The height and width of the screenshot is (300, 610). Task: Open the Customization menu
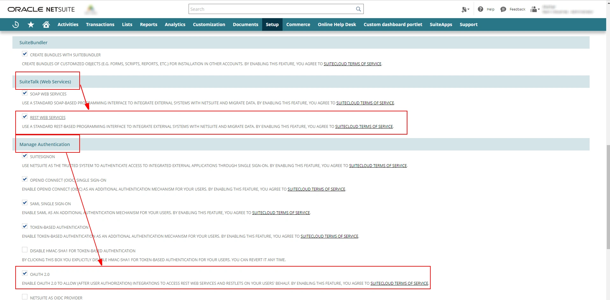[209, 24]
